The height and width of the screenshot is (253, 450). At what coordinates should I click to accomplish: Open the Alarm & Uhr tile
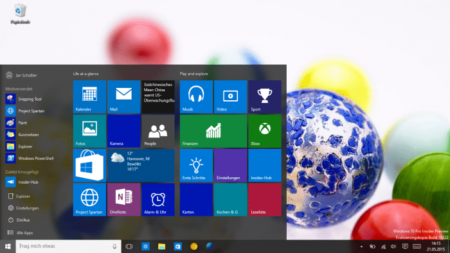click(158, 200)
